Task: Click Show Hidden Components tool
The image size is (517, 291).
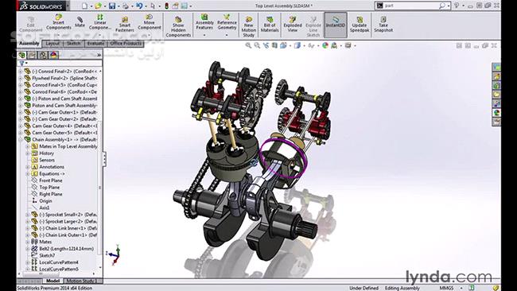Action: [178, 26]
